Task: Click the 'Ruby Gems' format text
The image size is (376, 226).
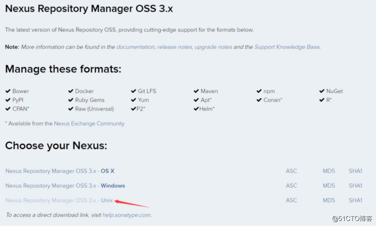Action: [90, 100]
